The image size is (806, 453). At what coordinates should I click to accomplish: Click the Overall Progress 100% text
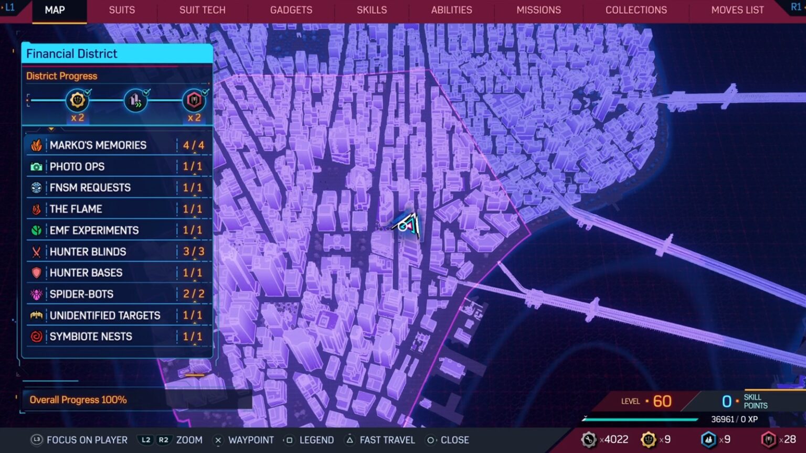pyautogui.click(x=78, y=400)
